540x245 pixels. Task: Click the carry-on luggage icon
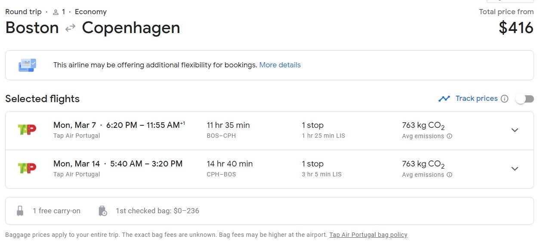coord(20,211)
